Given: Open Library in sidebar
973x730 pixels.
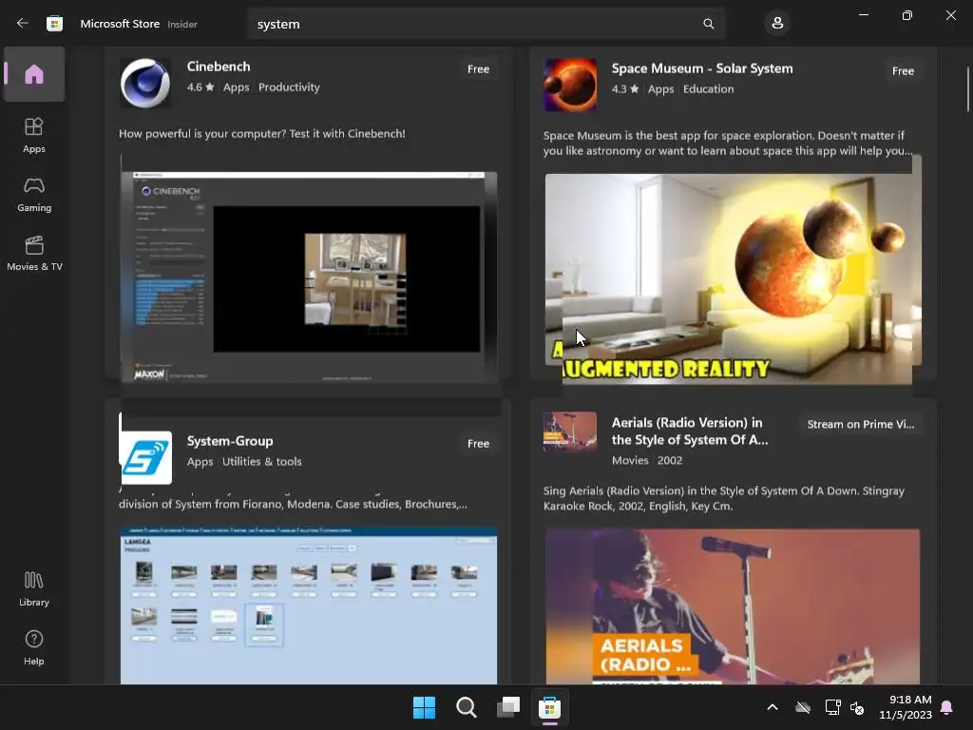Looking at the screenshot, I should point(34,588).
